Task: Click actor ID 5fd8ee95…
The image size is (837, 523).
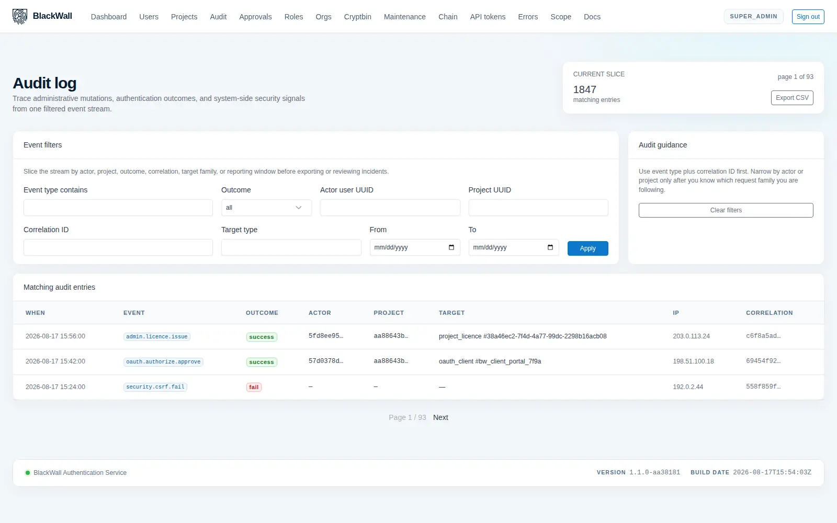Action: (x=326, y=336)
